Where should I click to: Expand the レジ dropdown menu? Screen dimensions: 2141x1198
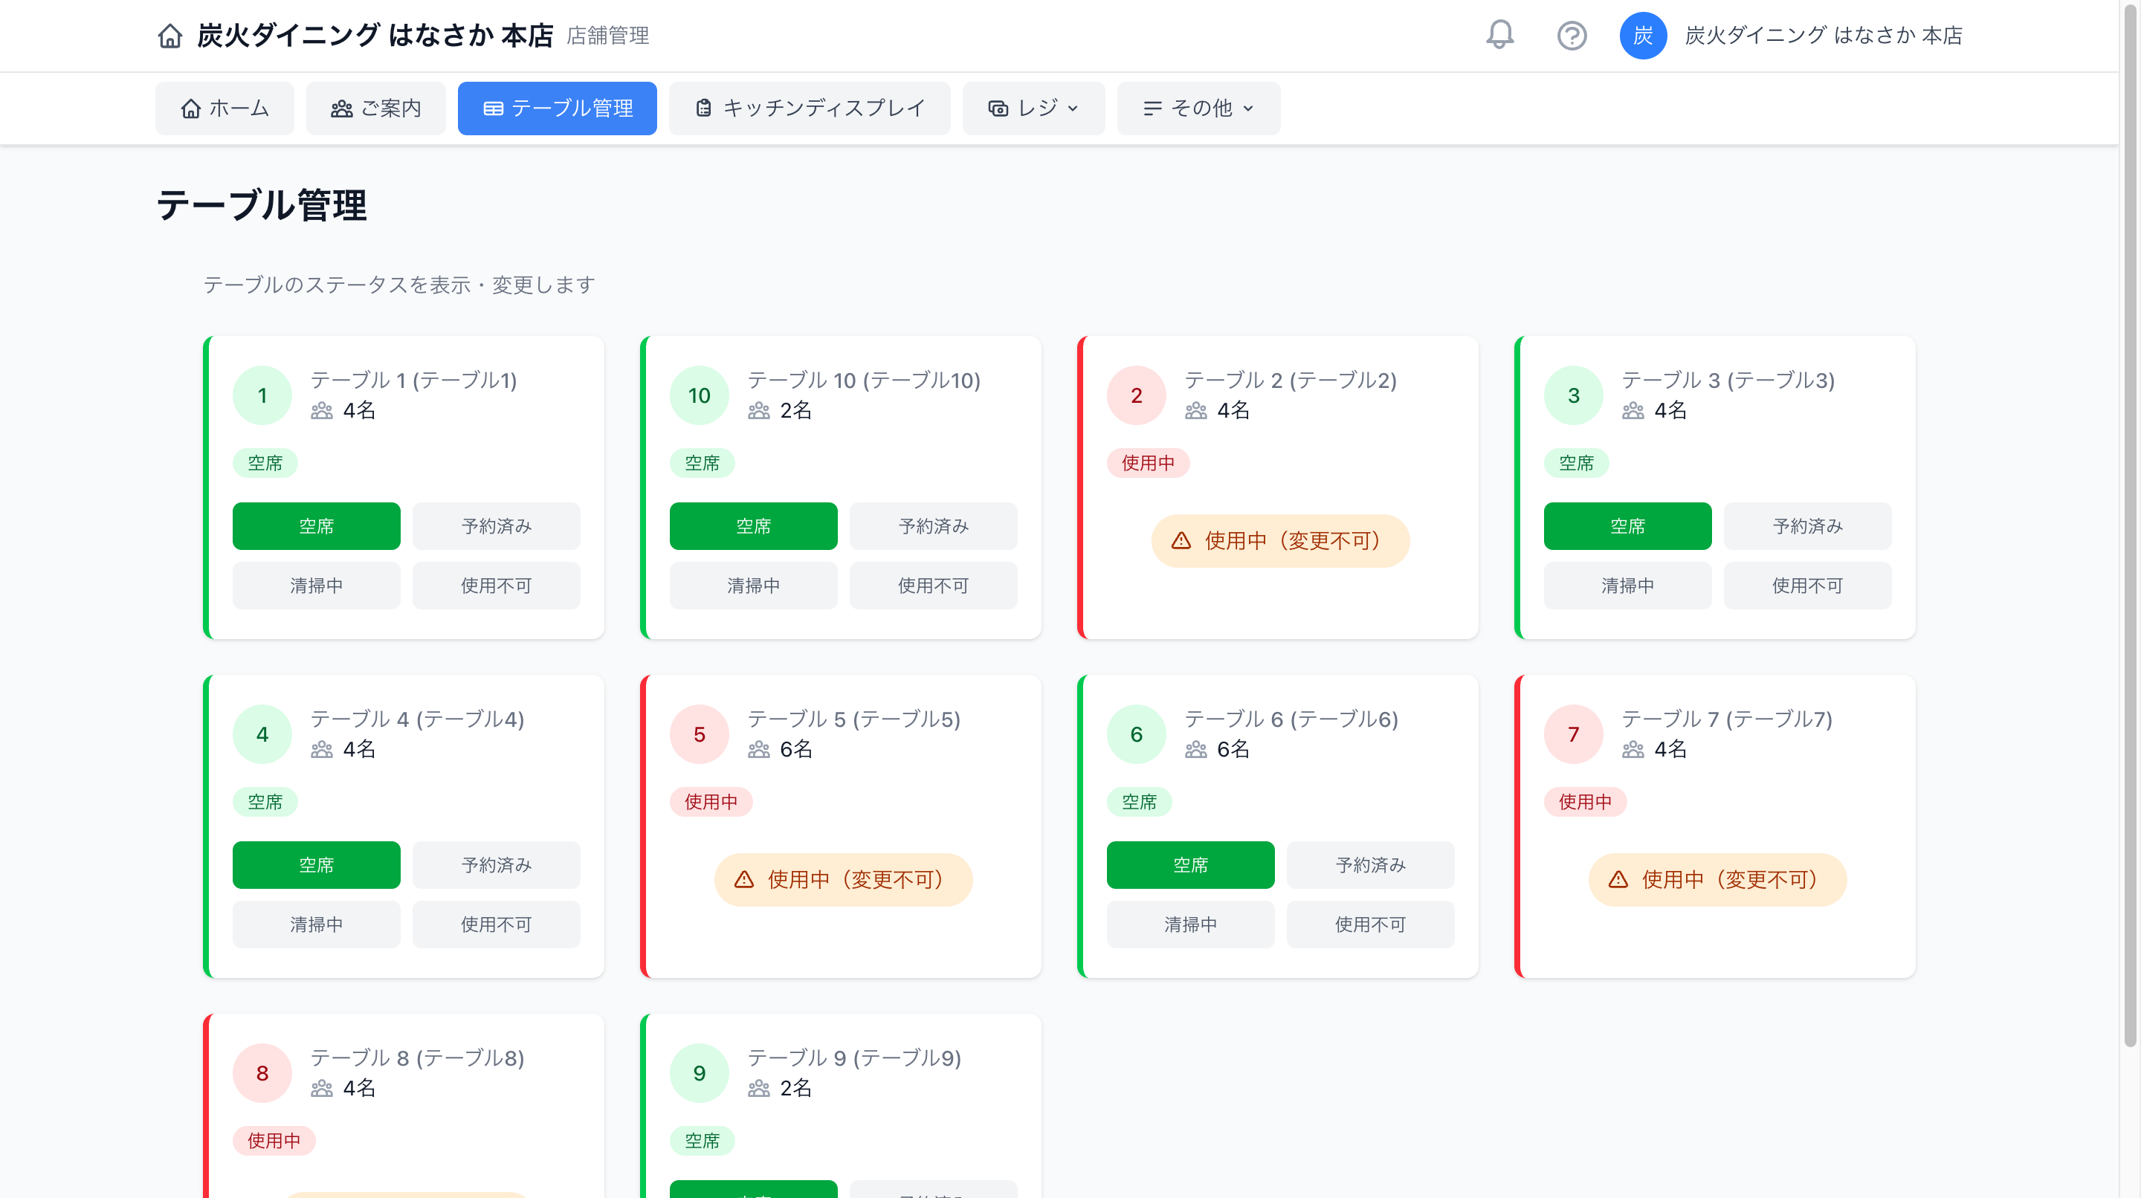click(x=1033, y=108)
